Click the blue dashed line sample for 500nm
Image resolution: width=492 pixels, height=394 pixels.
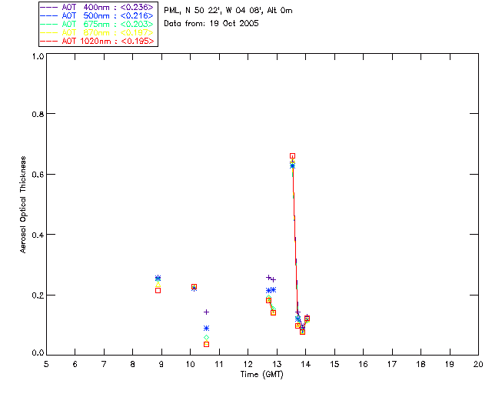[x=49, y=15]
